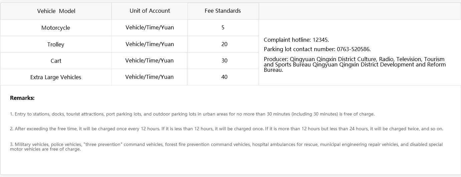
Task: Click remark 2 about 12-hour charging
Action: click(x=226, y=129)
